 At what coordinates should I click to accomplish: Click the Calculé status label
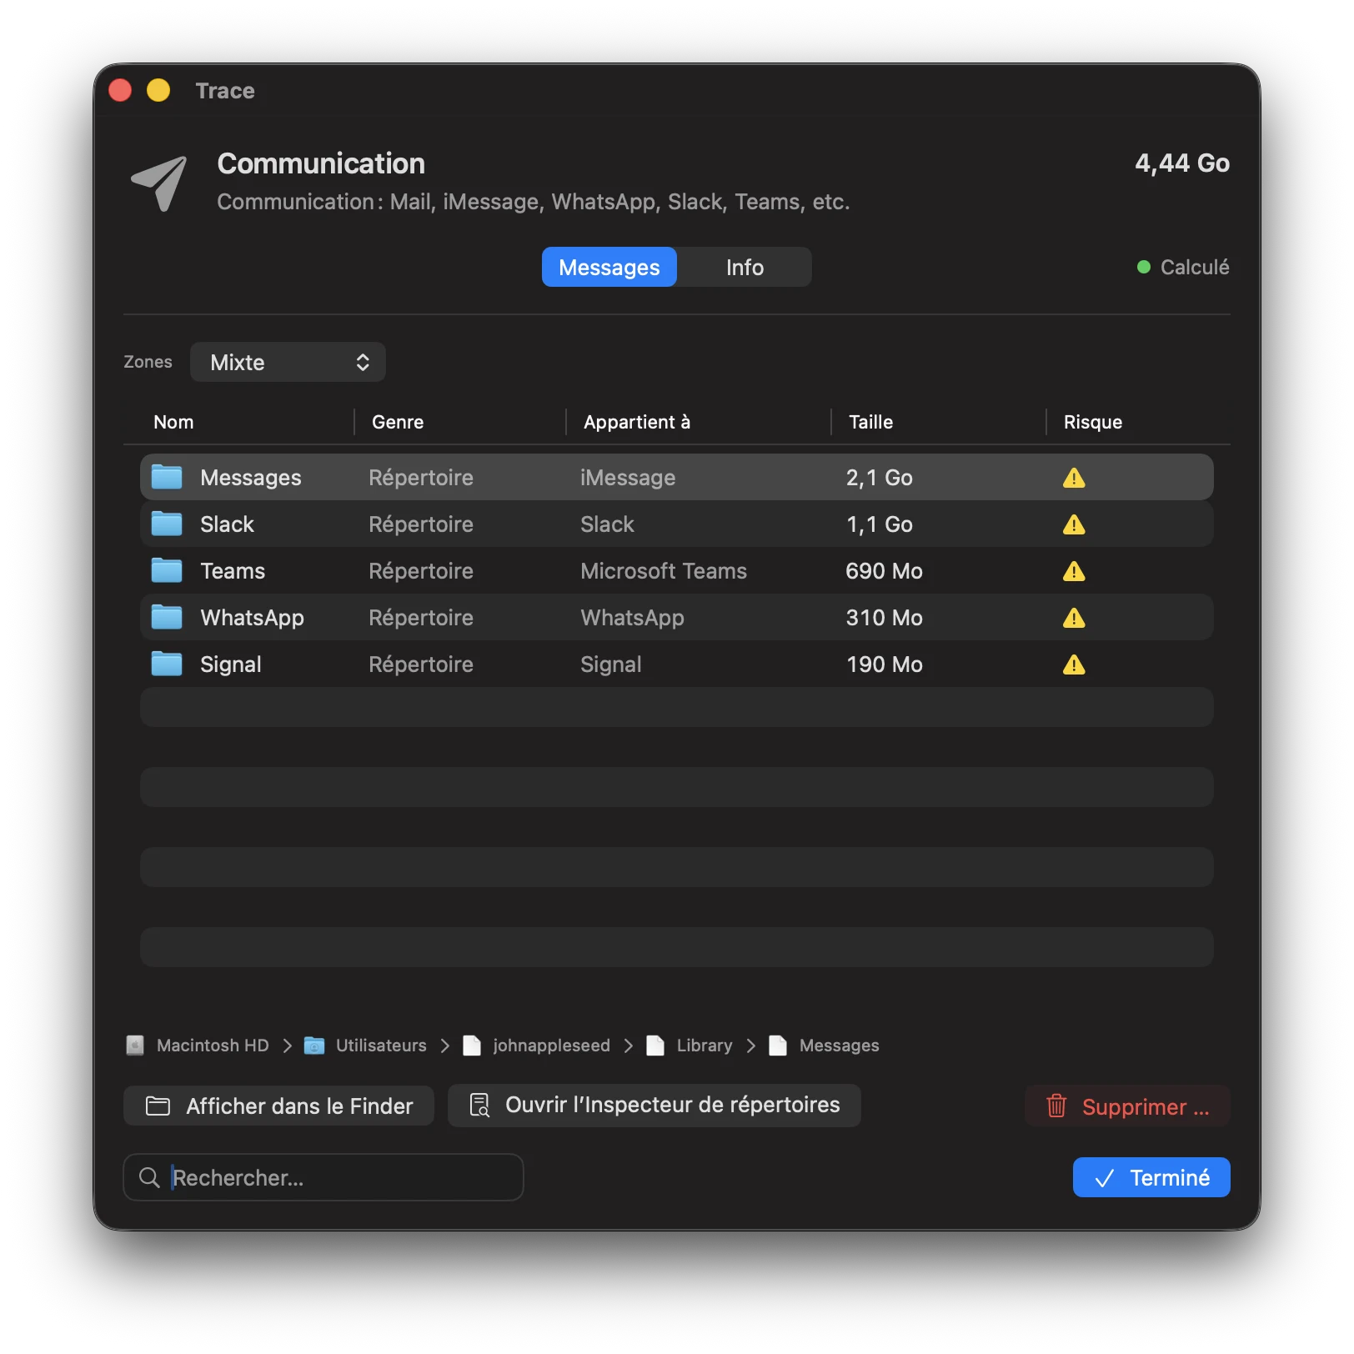pyautogui.click(x=1195, y=267)
